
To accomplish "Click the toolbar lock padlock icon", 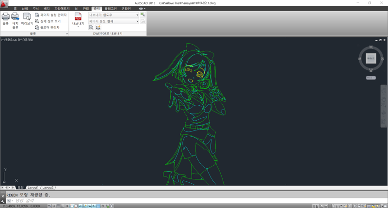I will pyautogui.click(x=360, y=206).
